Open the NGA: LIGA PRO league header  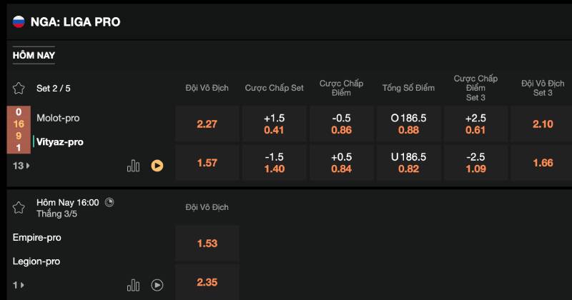pos(75,21)
